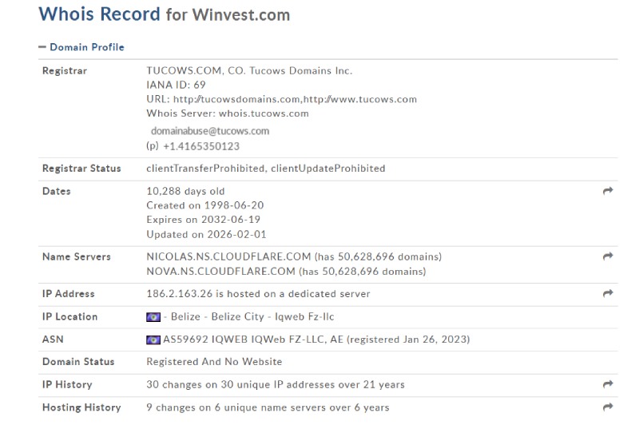
Task: Click the minus icon before Domain Profile
Action: click(x=42, y=47)
